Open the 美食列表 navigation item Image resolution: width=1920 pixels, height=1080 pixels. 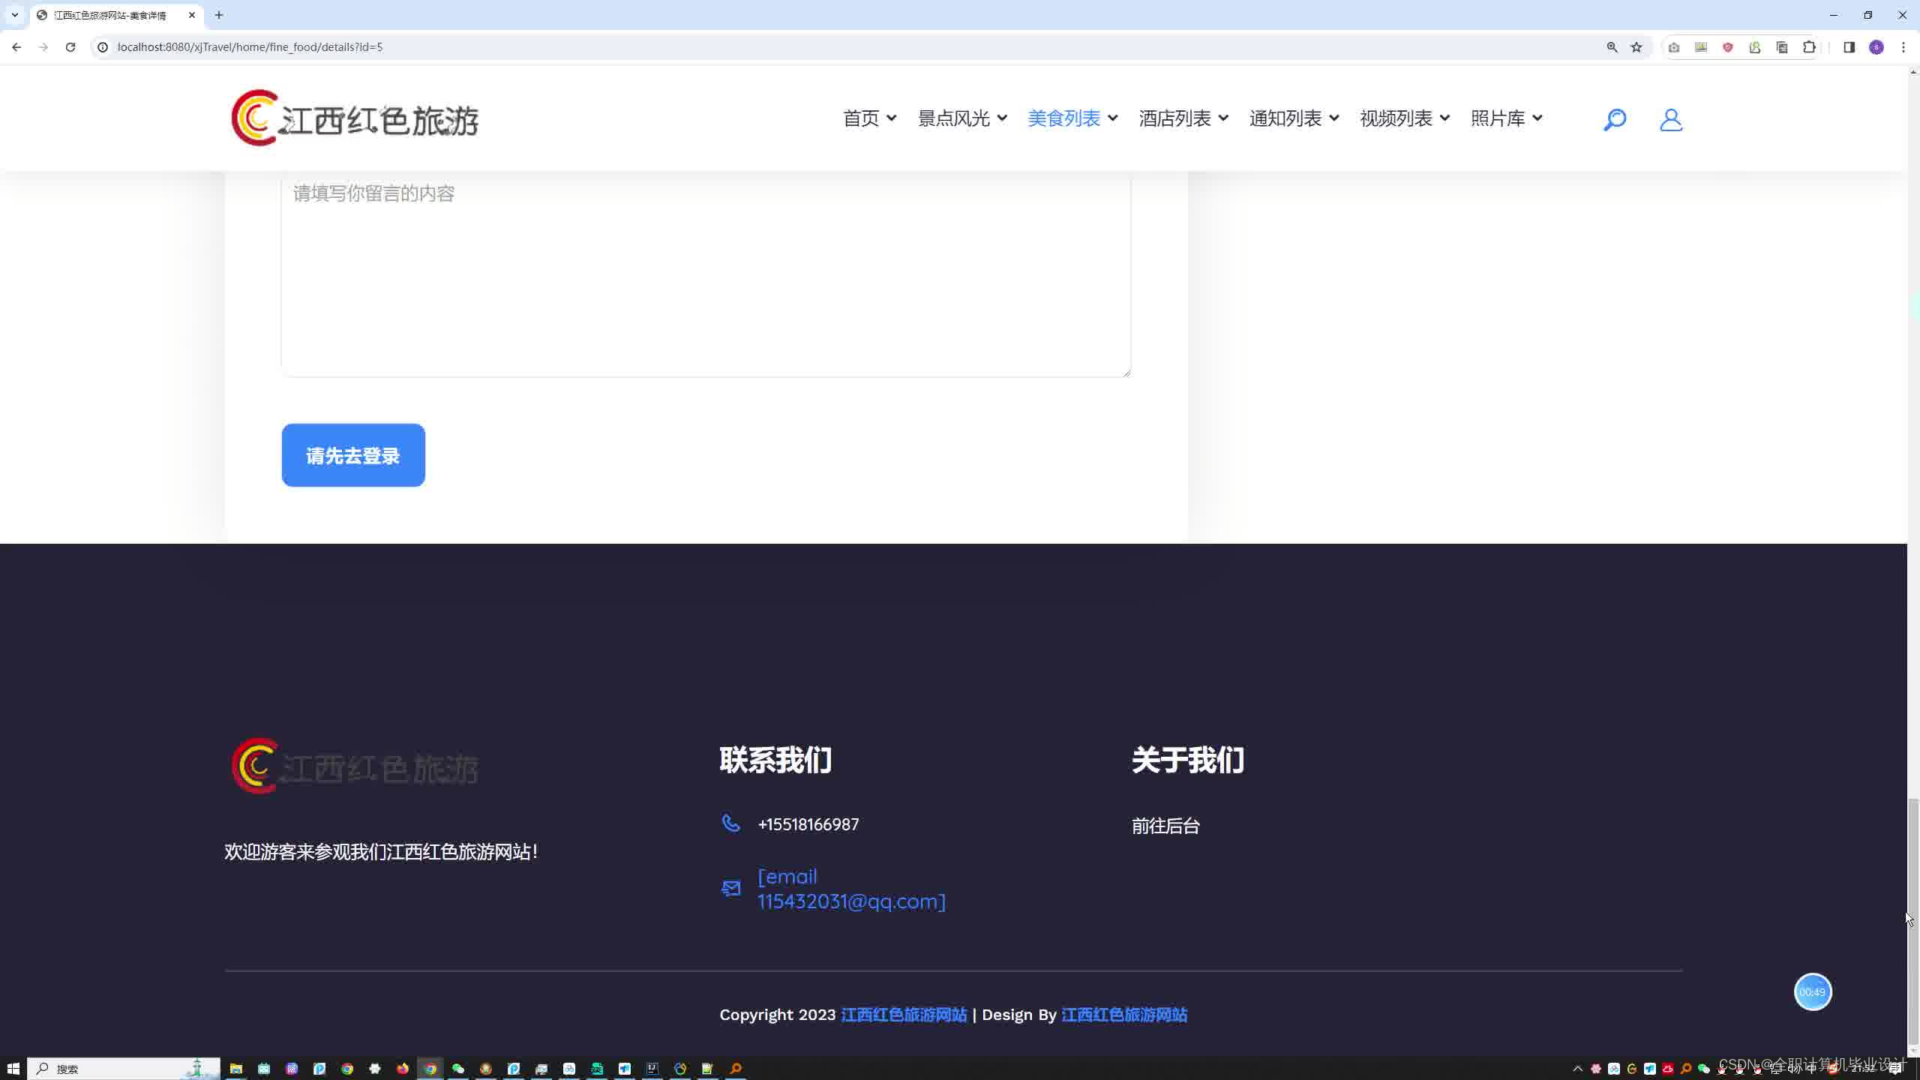click(1063, 118)
